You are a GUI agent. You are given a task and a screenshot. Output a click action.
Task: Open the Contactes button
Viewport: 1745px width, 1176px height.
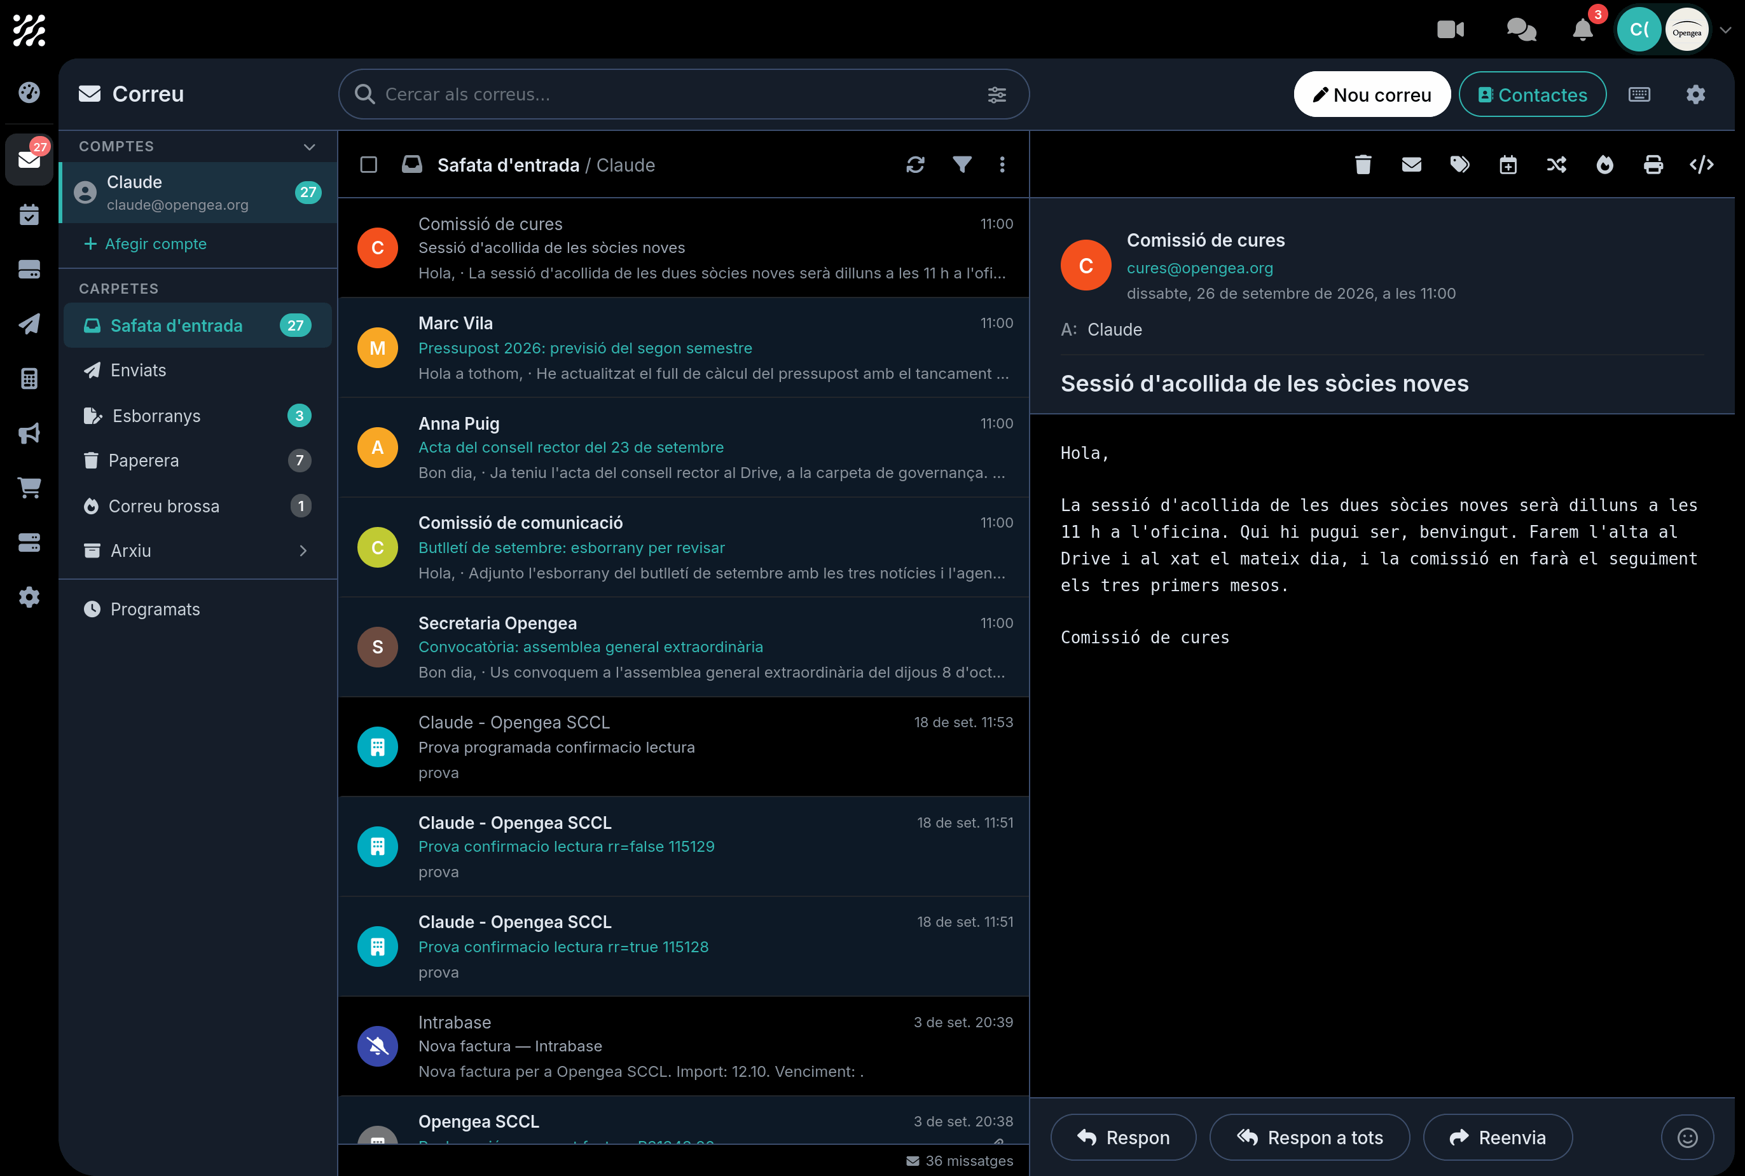click(1532, 95)
